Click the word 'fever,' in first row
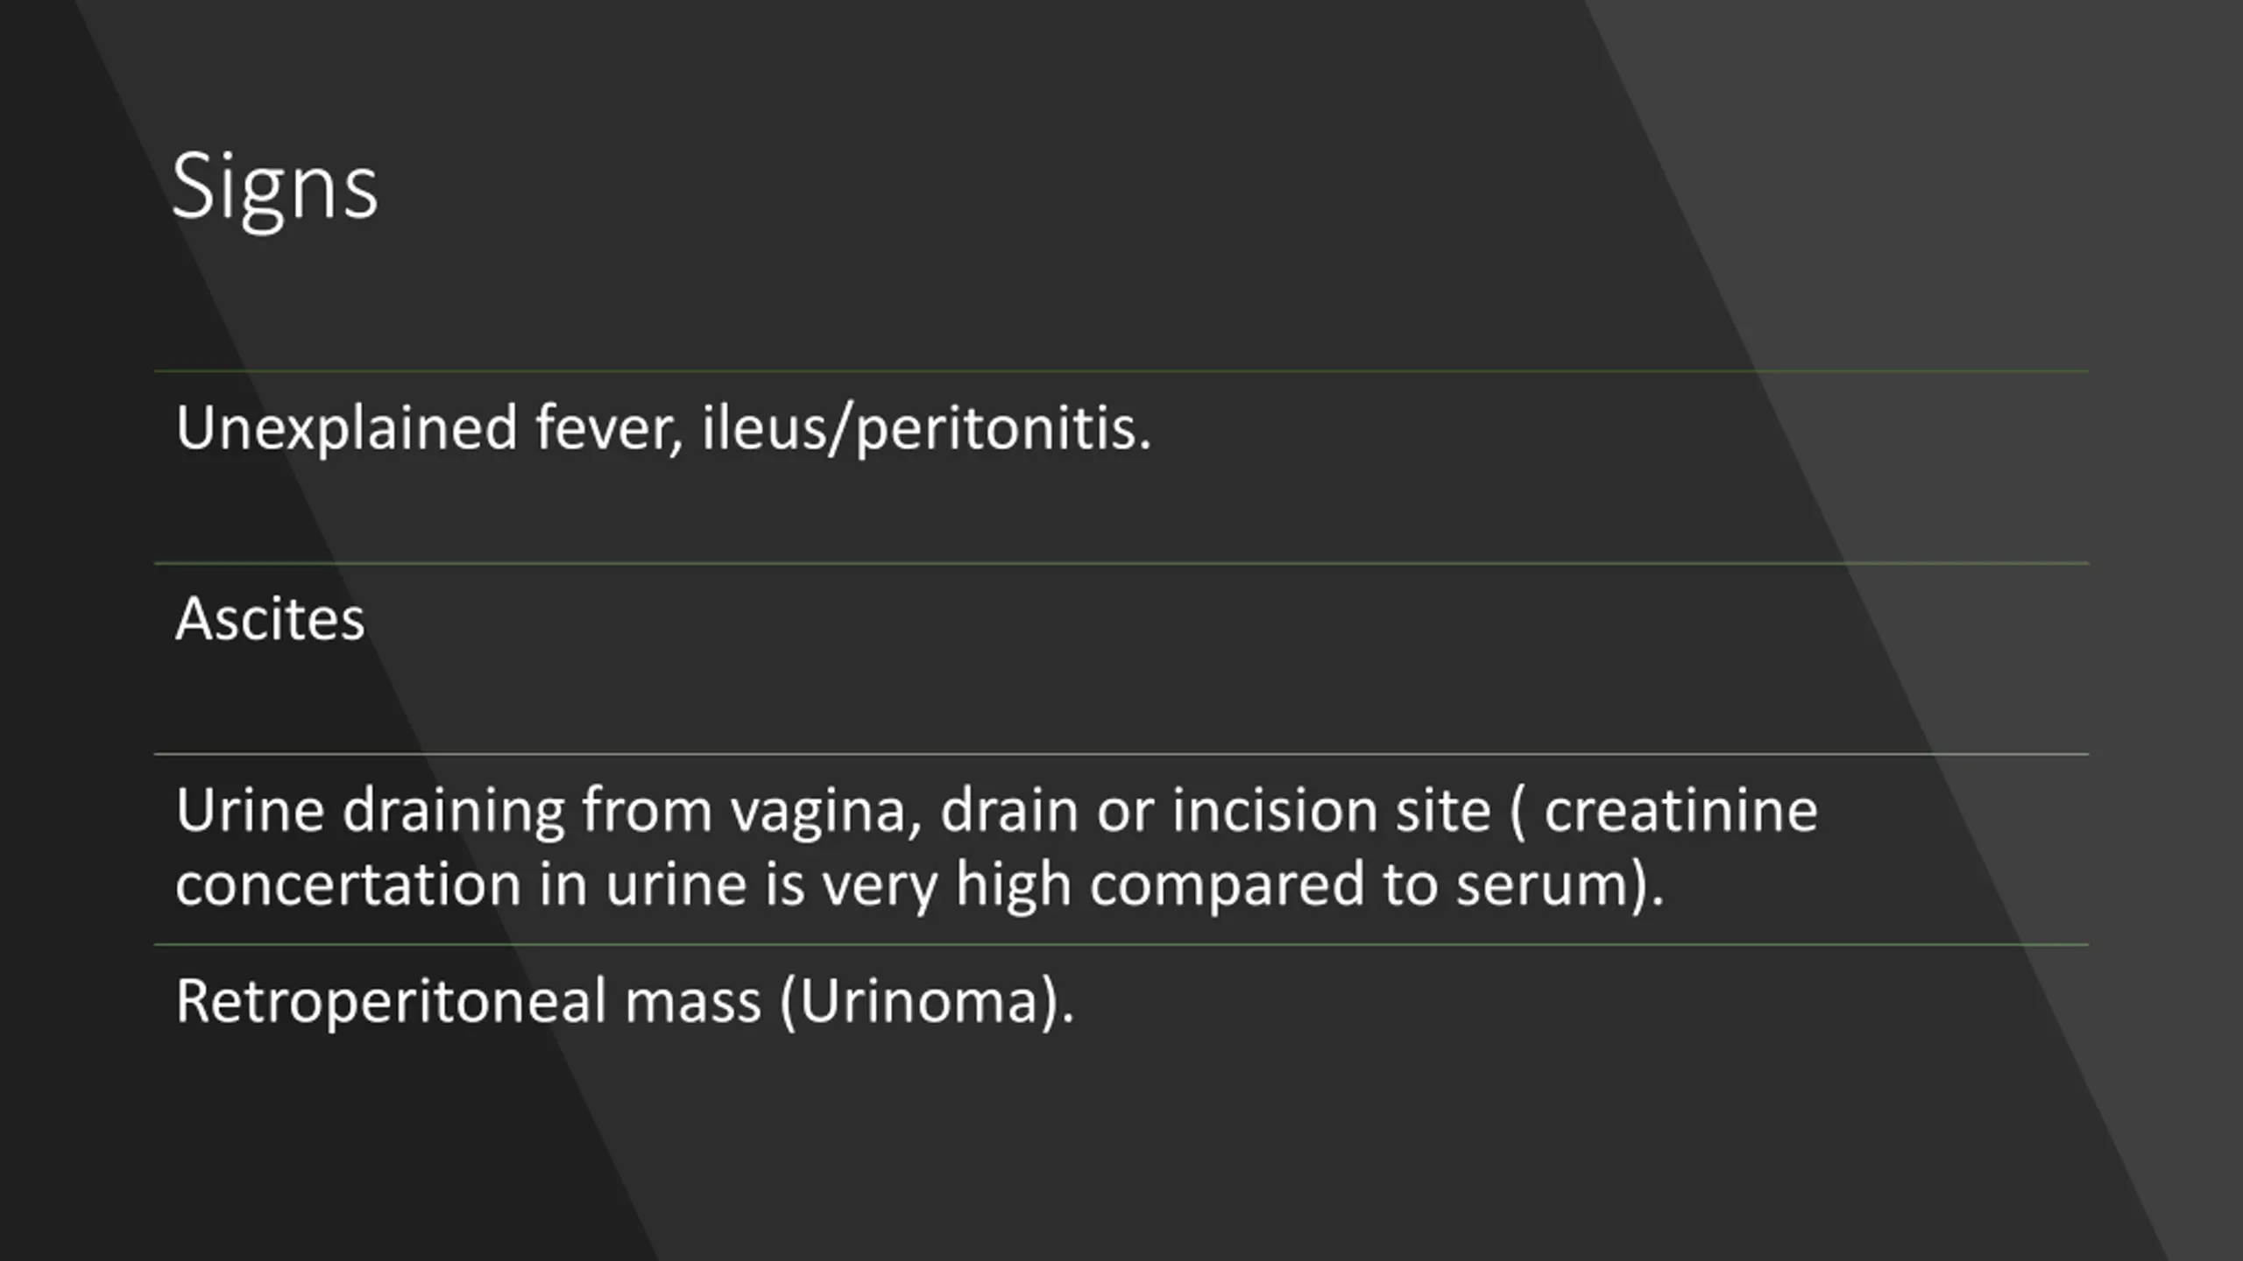Image resolution: width=2243 pixels, height=1261 pixels. click(x=609, y=429)
